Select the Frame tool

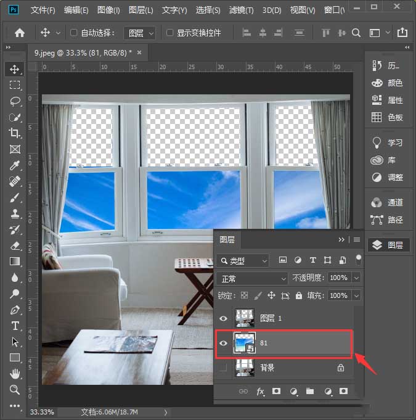14,149
